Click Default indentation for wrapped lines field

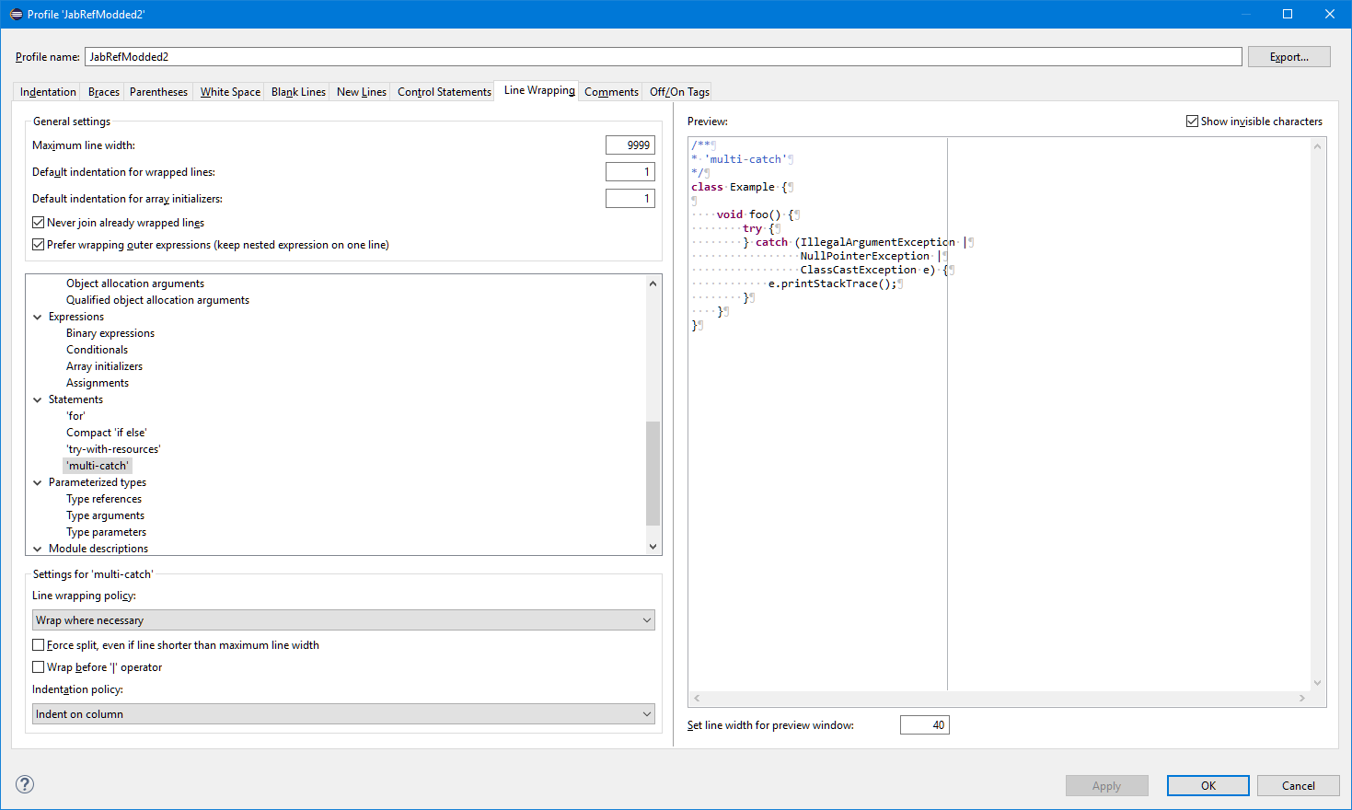tap(630, 172)
